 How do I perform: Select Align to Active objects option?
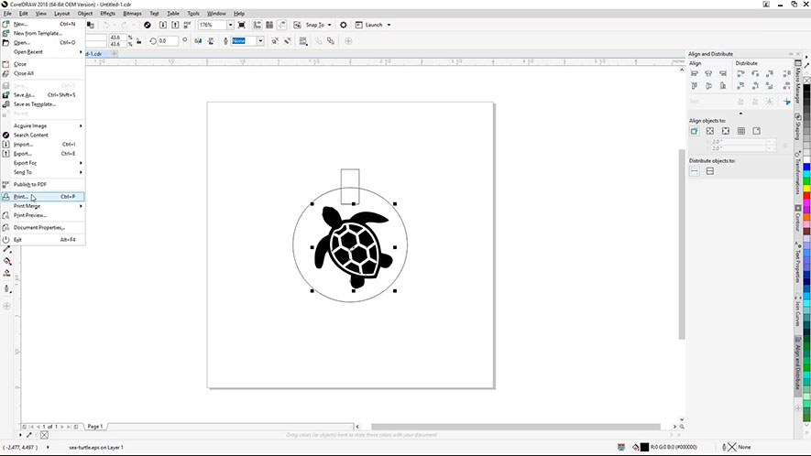(695, 131)
